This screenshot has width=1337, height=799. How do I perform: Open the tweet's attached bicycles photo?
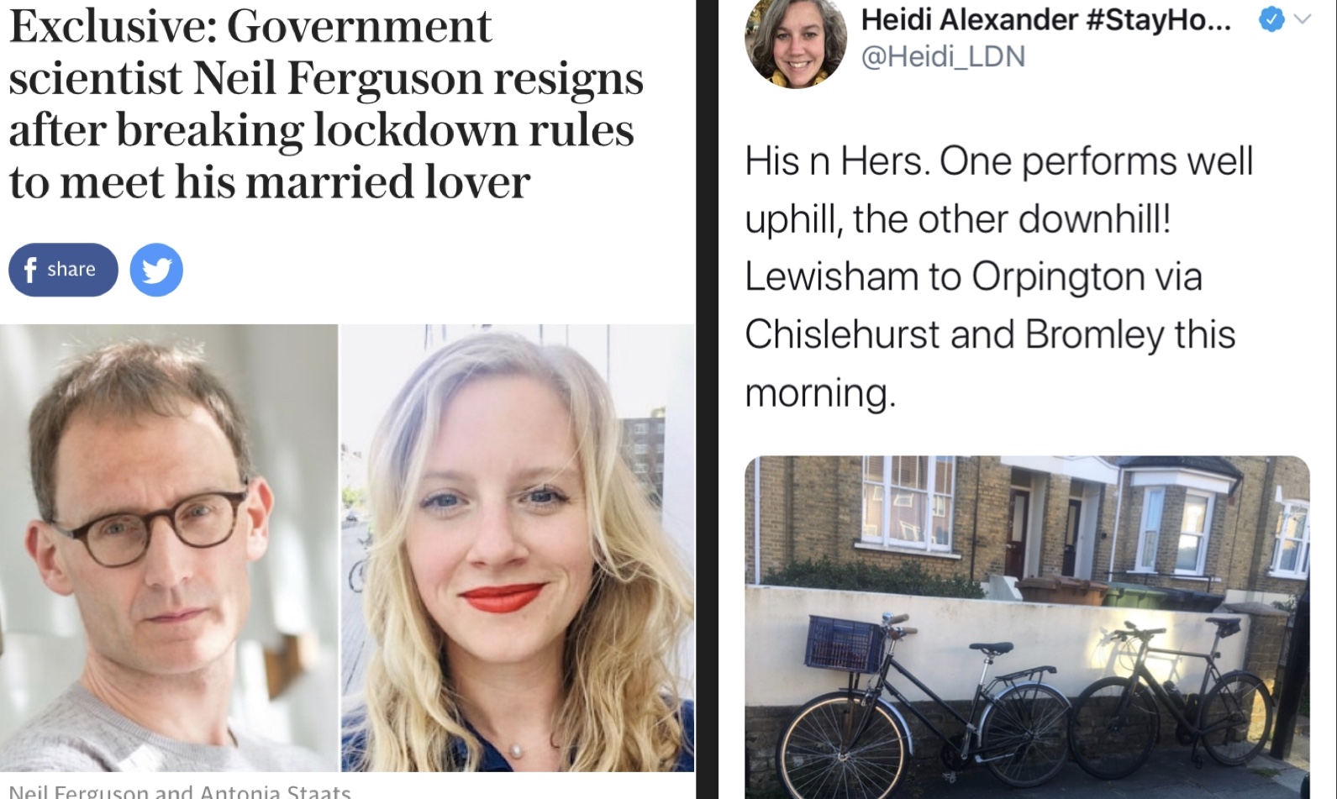click(x=1027, y=628)
